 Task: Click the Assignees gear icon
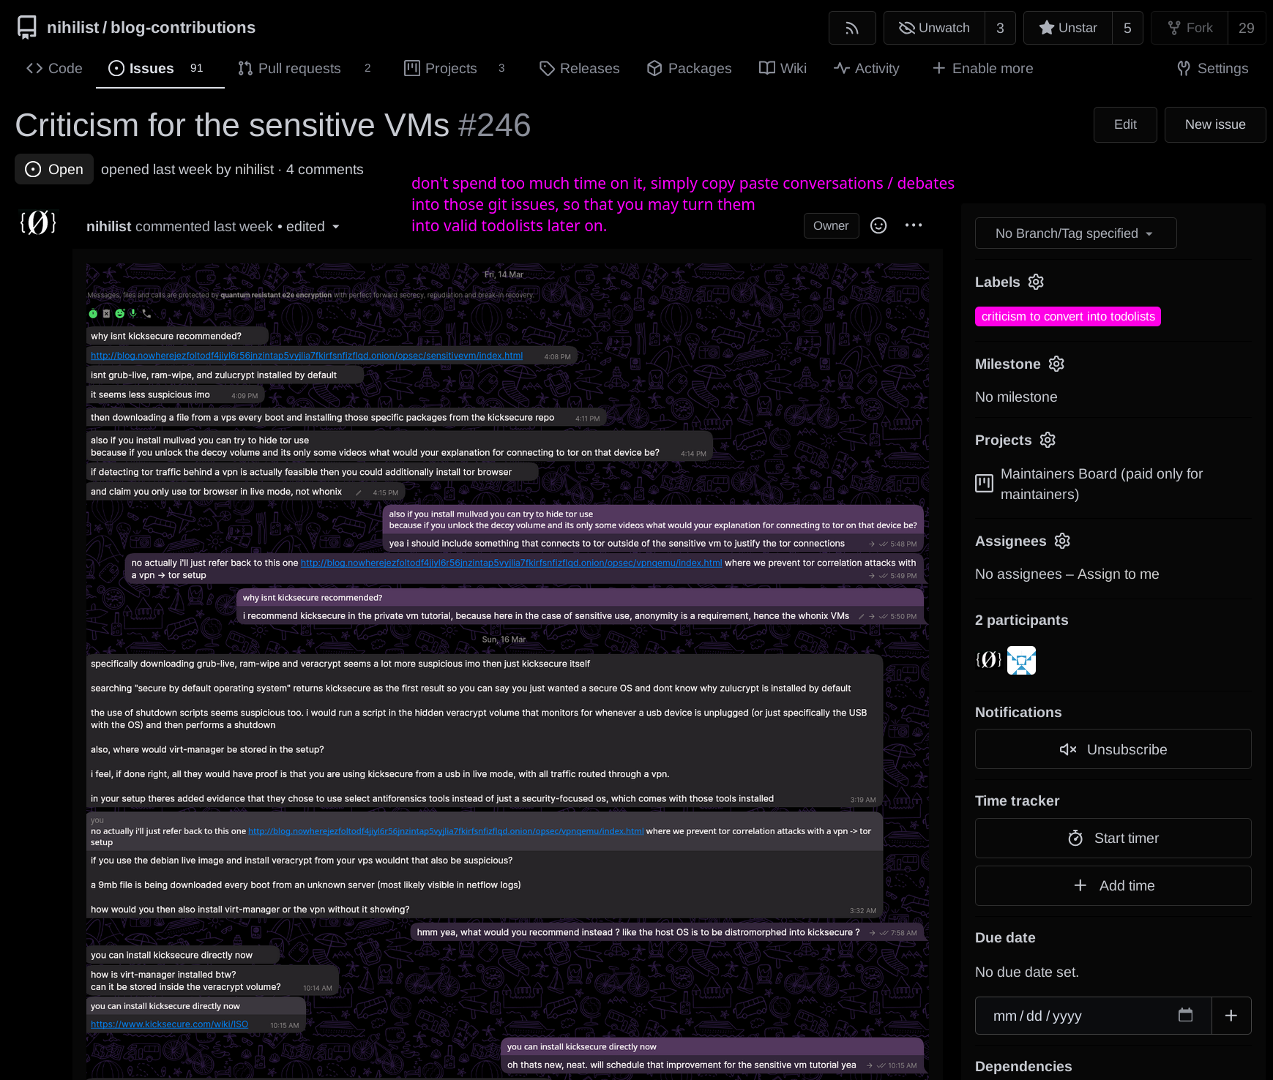coord(1062,541)
